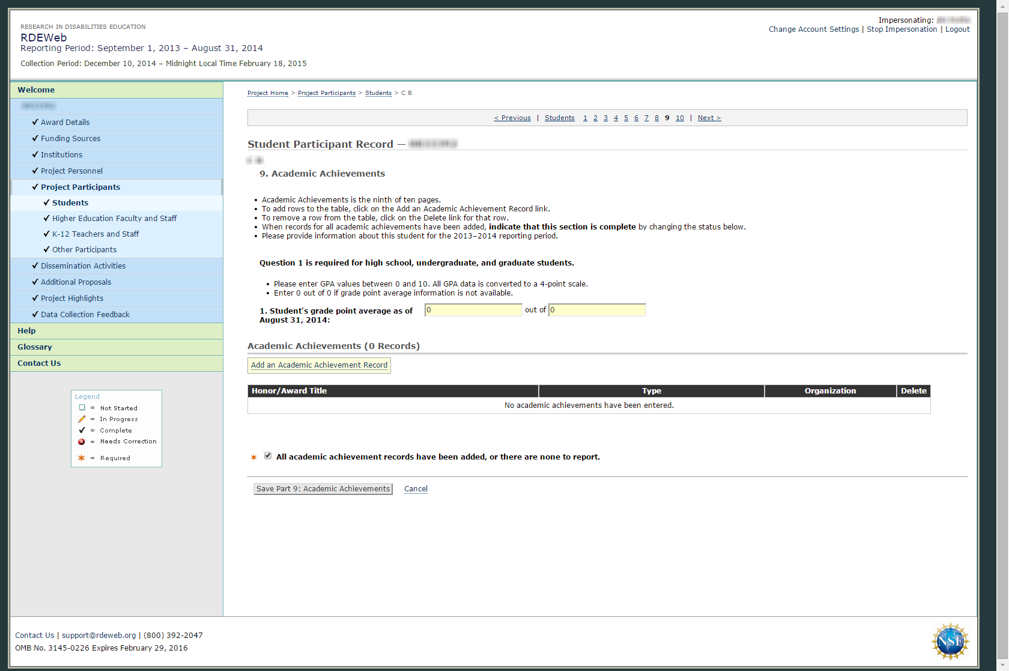Viewport: 1009px width, 671px height.
Task: Jump to page 10 of the record
Action: pos(680,118)
